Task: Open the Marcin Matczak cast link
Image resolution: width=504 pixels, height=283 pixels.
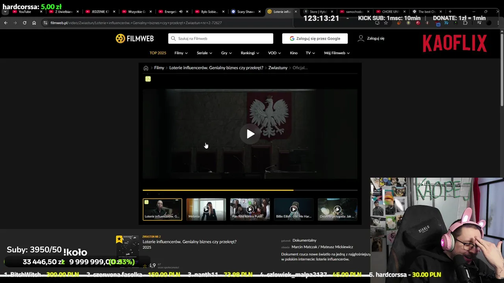Action: click(x=305, y=247)
